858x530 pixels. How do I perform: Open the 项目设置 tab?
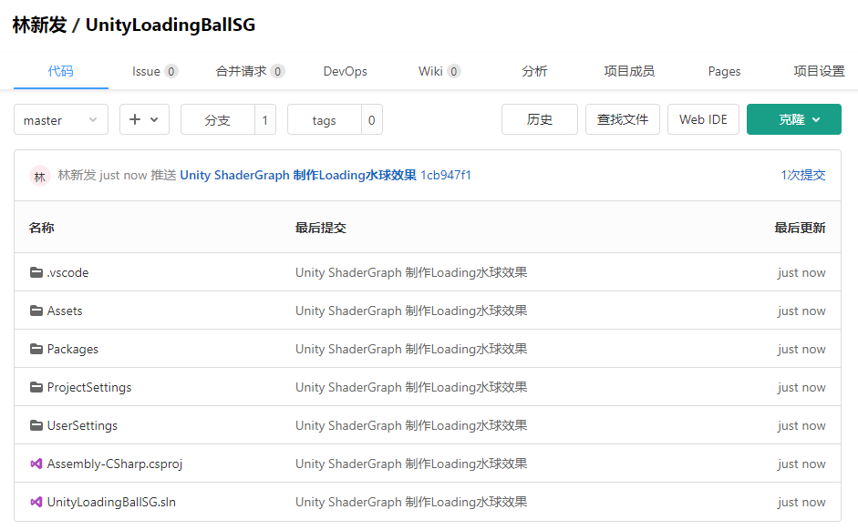click(819, 71)
